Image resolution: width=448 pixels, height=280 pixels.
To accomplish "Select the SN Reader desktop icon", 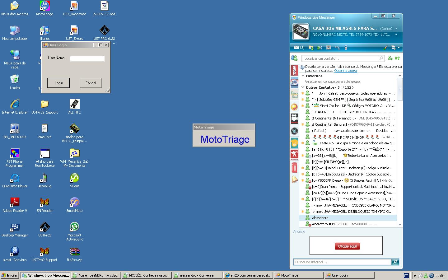I will click(44, 205).
